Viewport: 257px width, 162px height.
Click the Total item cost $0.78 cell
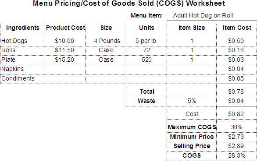236,91
